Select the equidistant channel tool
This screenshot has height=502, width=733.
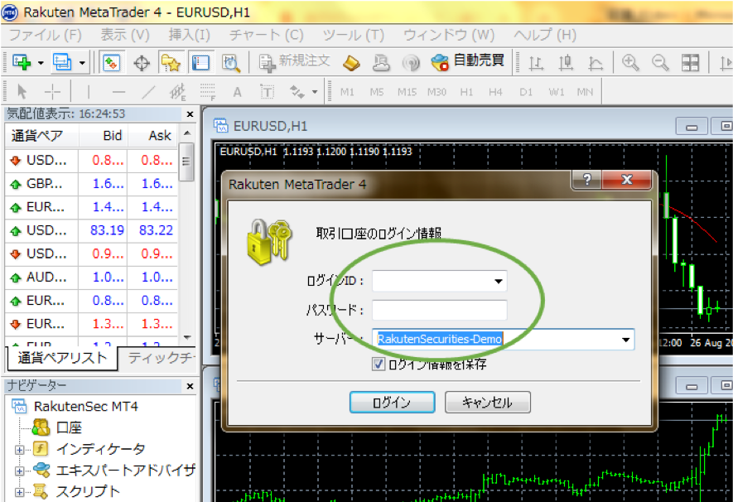pos(177,92)
